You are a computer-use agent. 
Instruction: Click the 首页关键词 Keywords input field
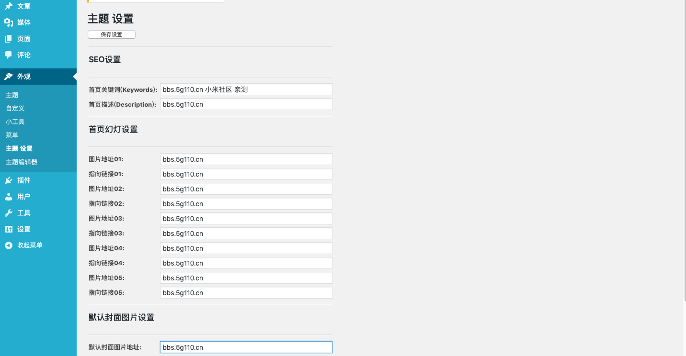pos(246,89)
